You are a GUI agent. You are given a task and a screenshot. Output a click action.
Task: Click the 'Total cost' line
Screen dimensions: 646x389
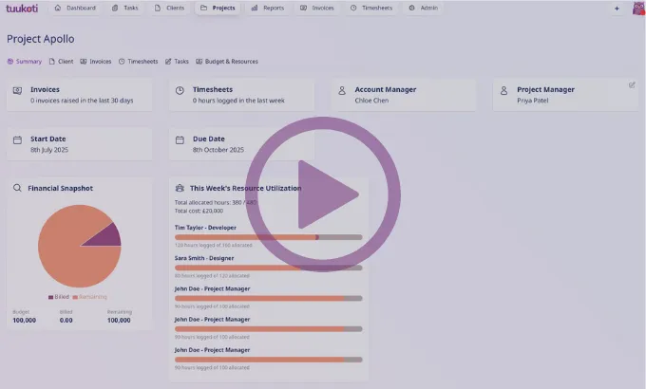click(199, 211)
